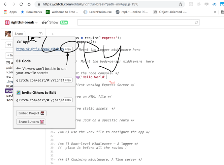The image size is (224, 165).
Task: Click the Embed Project button
Action: tap(31, 113)
